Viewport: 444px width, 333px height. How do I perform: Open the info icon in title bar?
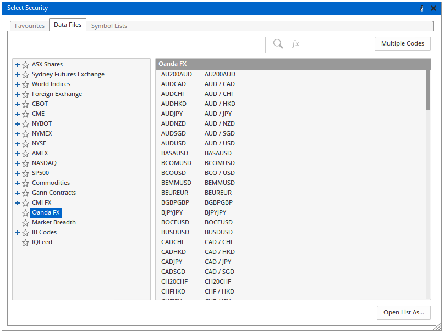coord(422,8)
